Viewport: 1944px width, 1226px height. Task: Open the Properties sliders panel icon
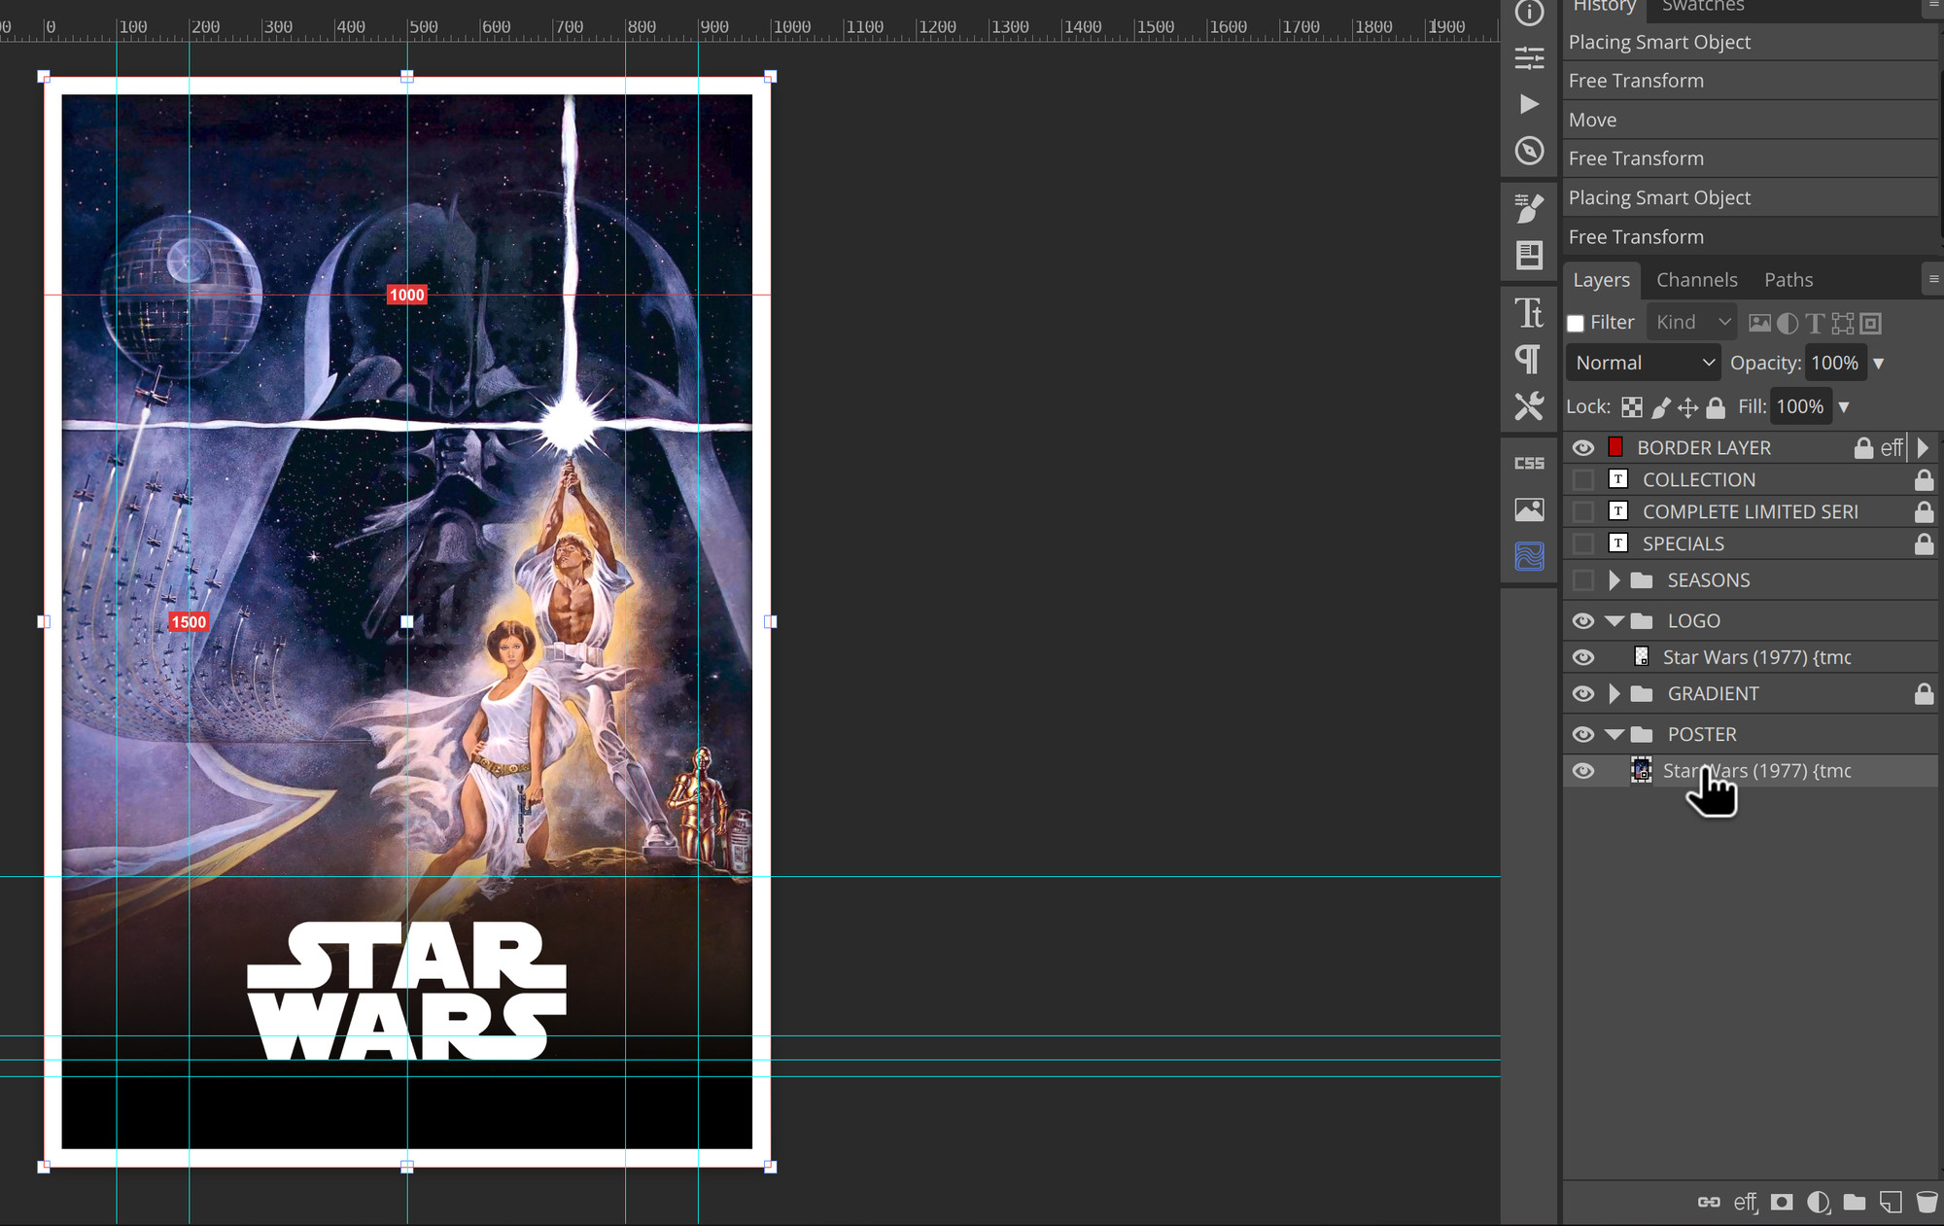(x=1529, y=58)
